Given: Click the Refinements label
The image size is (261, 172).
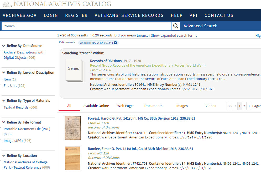Looking at the screenshot, I should [x=67, y=42].
